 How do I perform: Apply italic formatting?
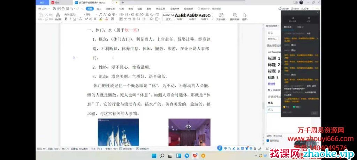[70, 19]
